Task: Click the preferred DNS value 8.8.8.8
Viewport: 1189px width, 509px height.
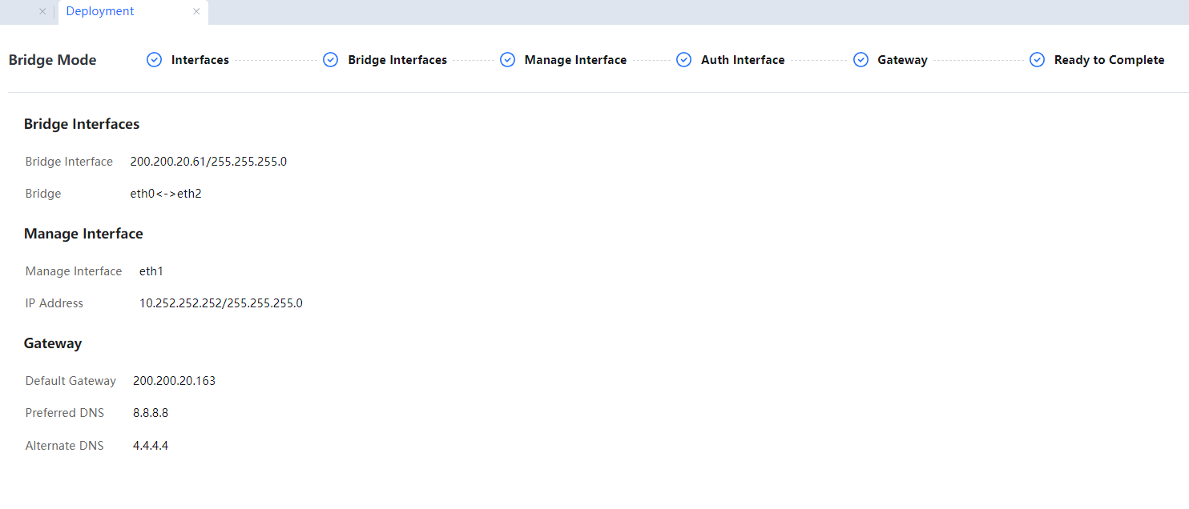Action: pos(151,413)
